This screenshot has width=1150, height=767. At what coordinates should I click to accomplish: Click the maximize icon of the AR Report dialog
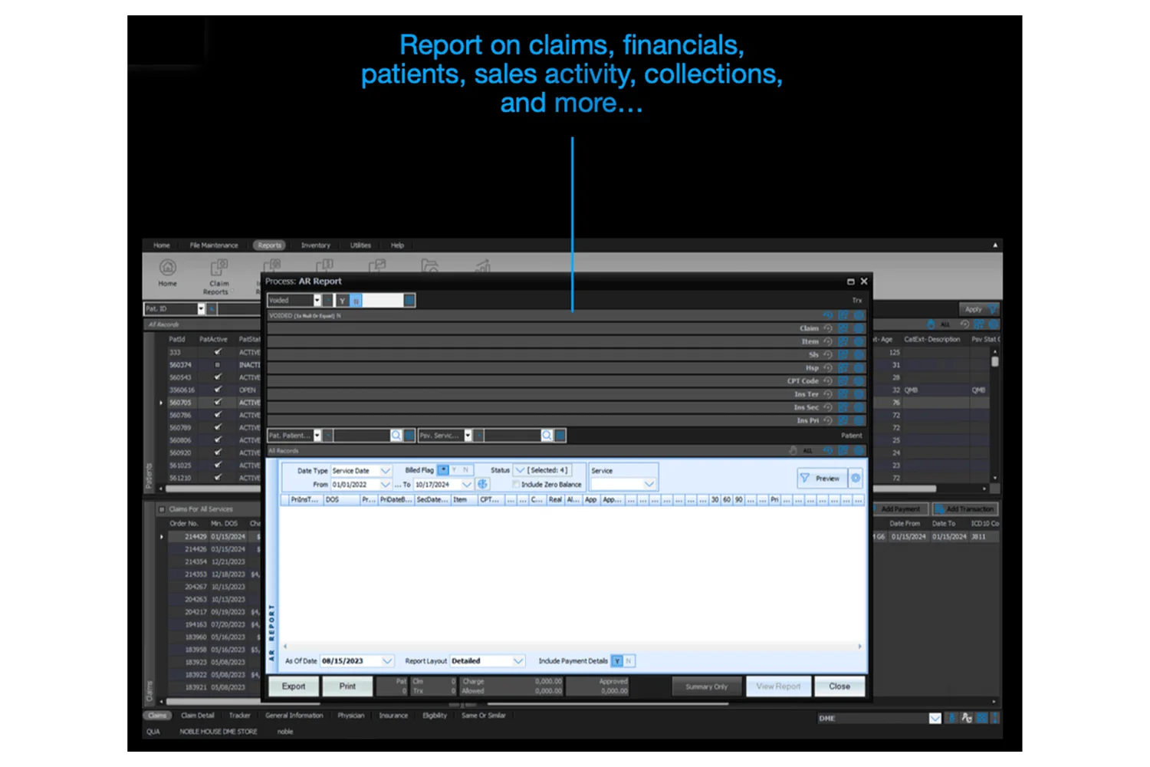(x=850, y=281)
